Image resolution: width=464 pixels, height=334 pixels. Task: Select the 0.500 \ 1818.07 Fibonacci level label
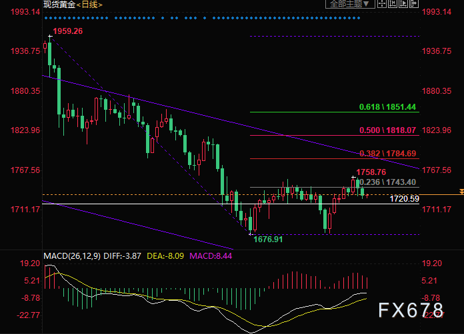pyautogui.click(x=387, y=130)
